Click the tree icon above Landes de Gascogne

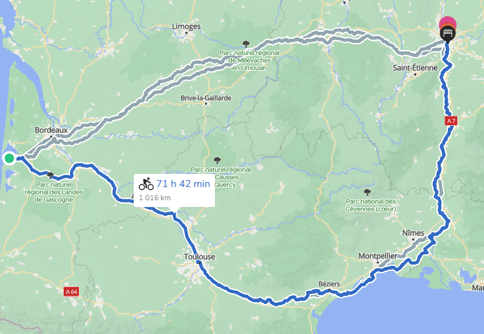(x=50, y=176)
